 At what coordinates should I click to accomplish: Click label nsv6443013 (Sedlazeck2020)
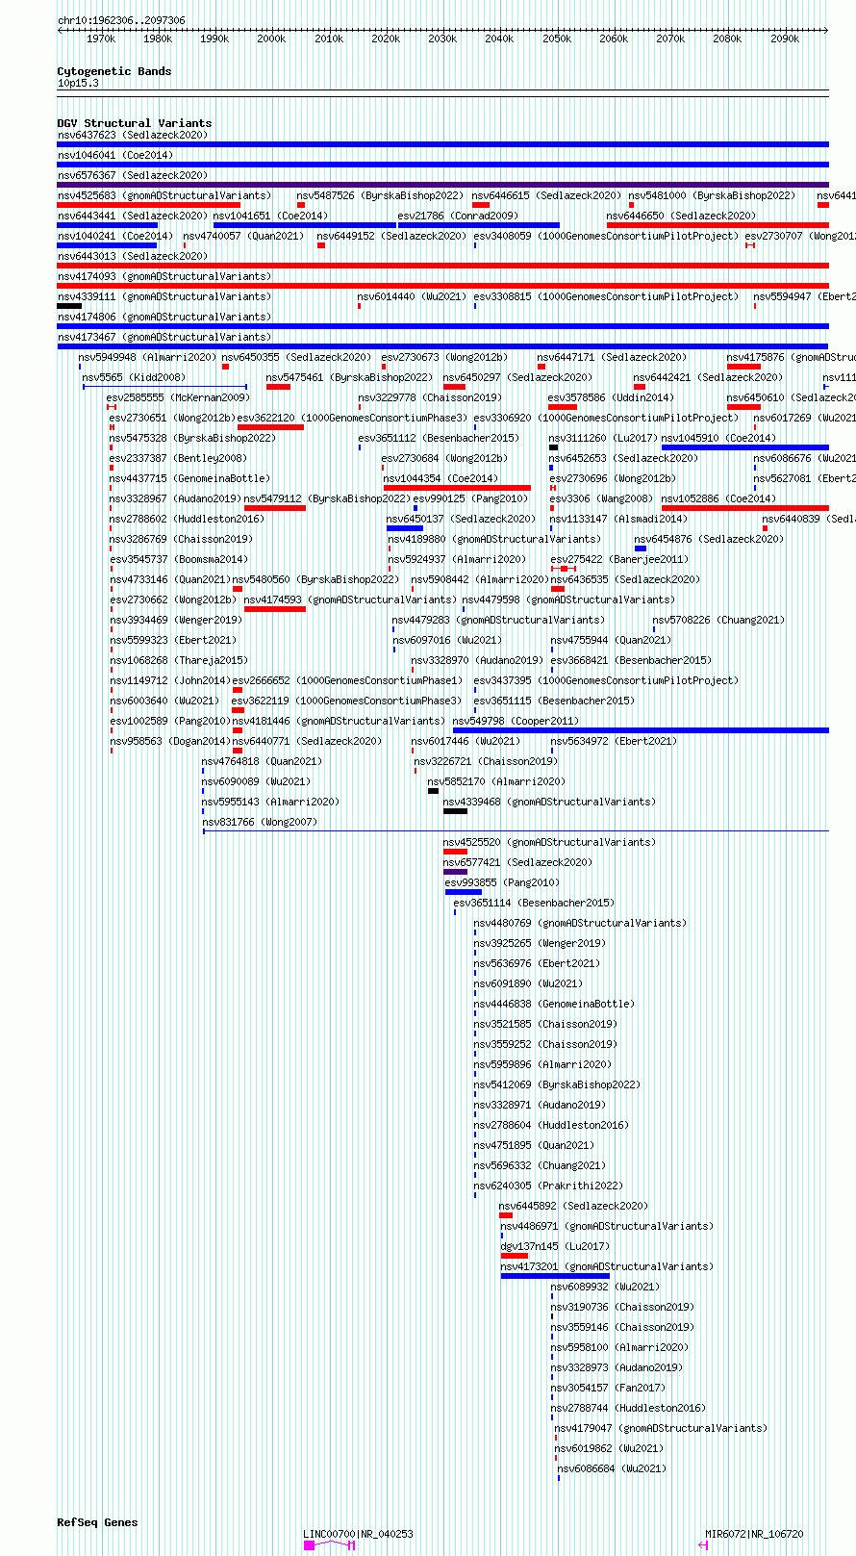coord(133,257)
